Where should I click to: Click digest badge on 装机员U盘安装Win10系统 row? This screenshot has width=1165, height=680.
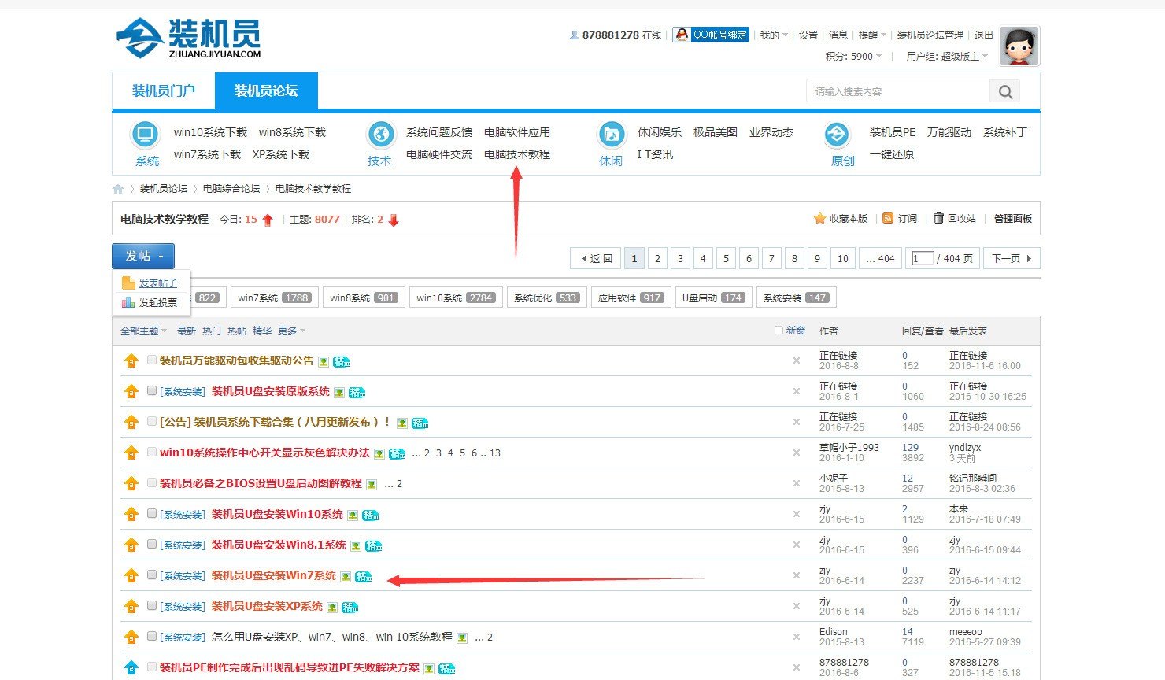click(x=371, y=516)
